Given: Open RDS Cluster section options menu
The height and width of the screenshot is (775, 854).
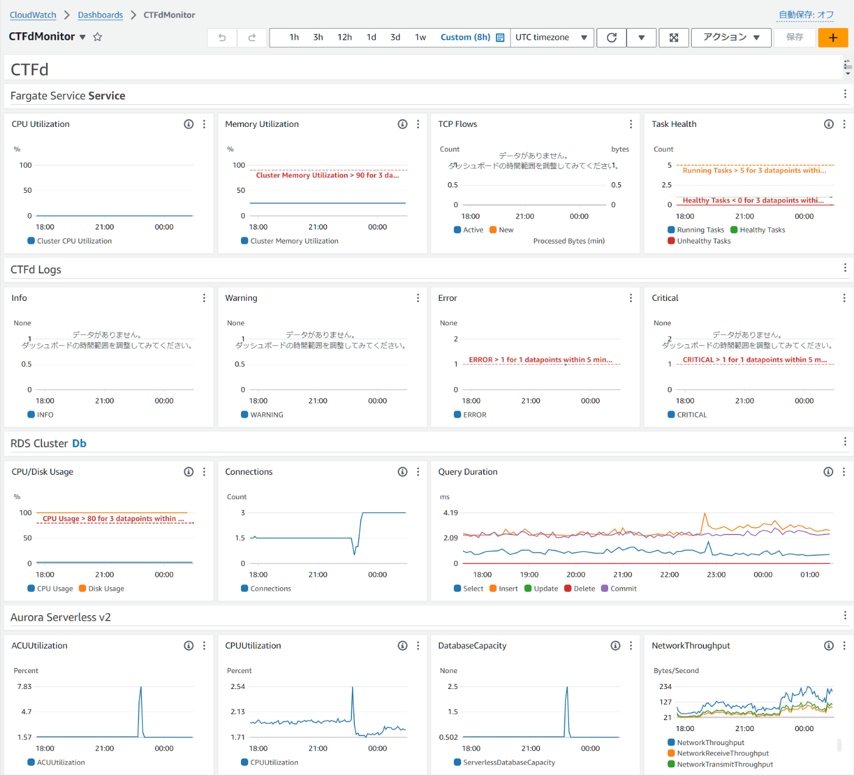Looking at the screenshot, I should (845, 442).
